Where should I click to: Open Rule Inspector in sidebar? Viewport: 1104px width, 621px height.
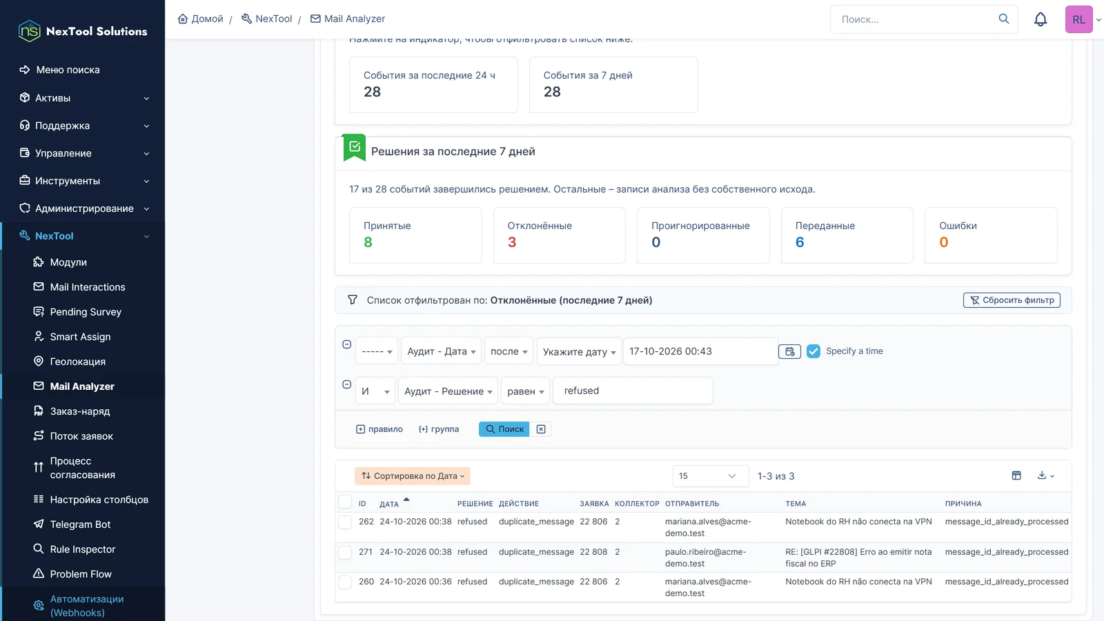83,549
